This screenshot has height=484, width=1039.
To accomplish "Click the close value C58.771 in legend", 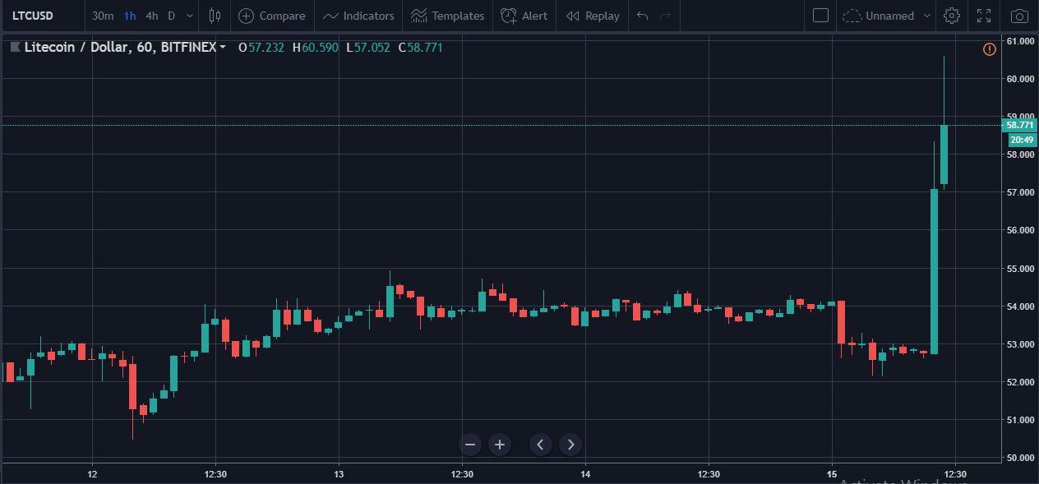I will click(421, 48).
